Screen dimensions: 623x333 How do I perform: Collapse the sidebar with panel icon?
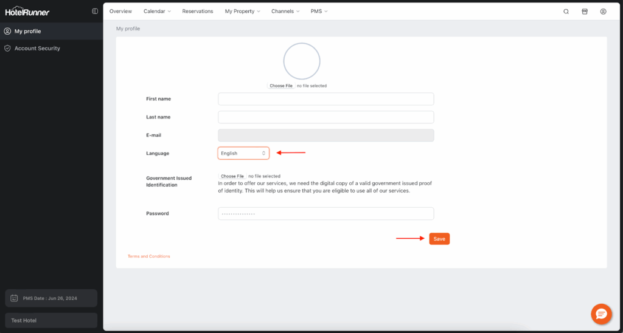[x=95, y=12]
